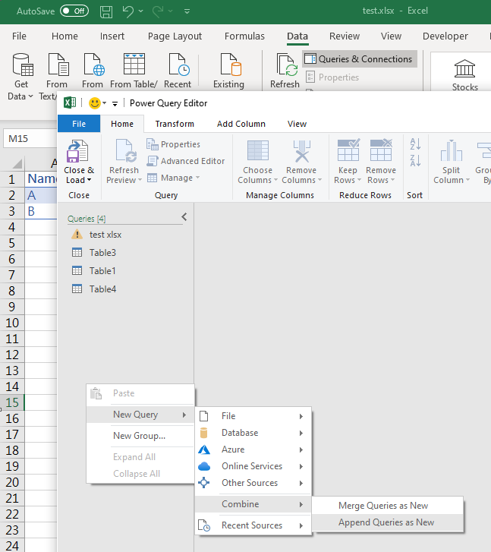Expand the File submenu

click(253, 416)
